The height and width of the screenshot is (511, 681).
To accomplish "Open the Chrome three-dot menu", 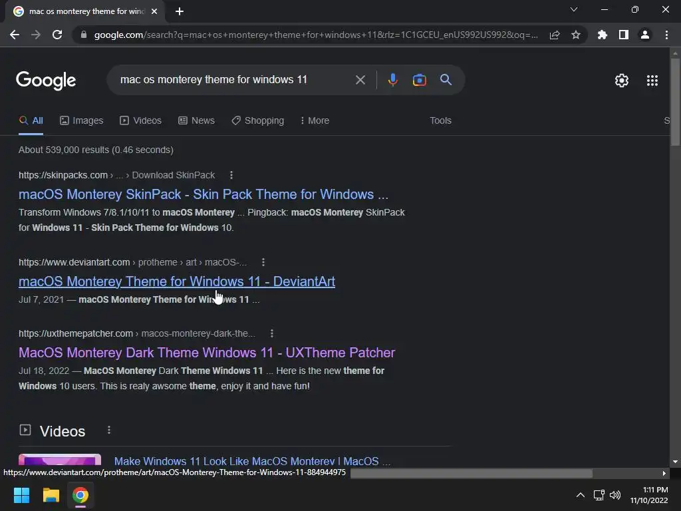I will coord(666,35).
